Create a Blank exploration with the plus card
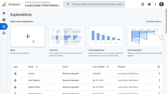This screenshot has height=94, width=167. [28, 36]
